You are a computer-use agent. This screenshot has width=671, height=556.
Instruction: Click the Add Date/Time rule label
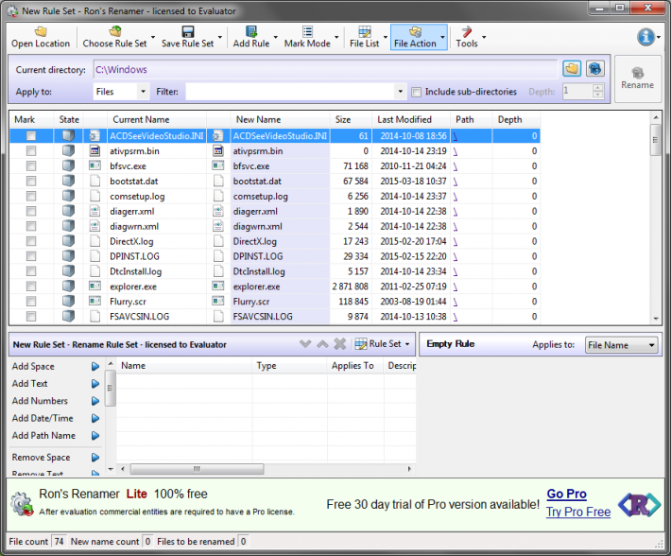[43, 418]
